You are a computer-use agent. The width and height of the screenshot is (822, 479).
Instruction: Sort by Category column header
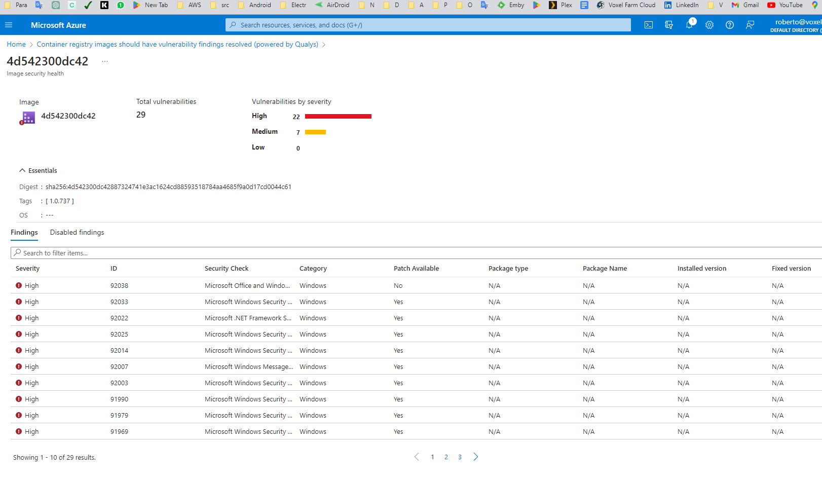point(313,269)
